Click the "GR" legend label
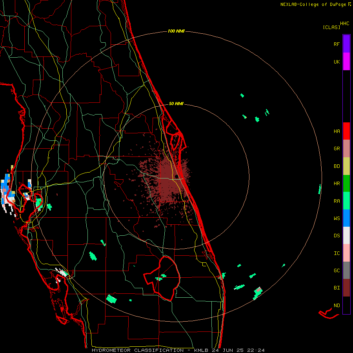353x353 pixels. click(x=337, y=149)
